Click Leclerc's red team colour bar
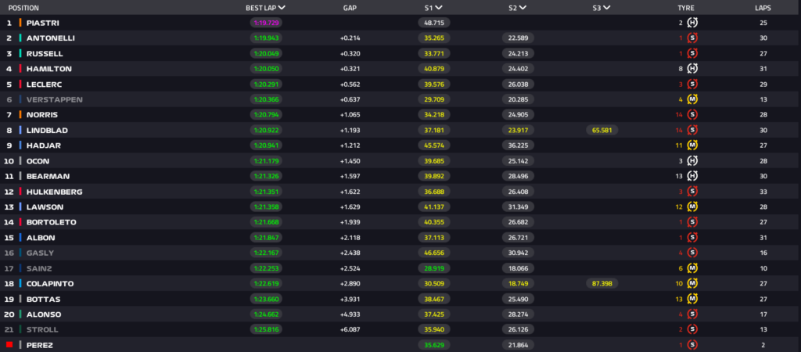Image resolution: width=801 pixels, height=352 pixels. tap(20, 84)
